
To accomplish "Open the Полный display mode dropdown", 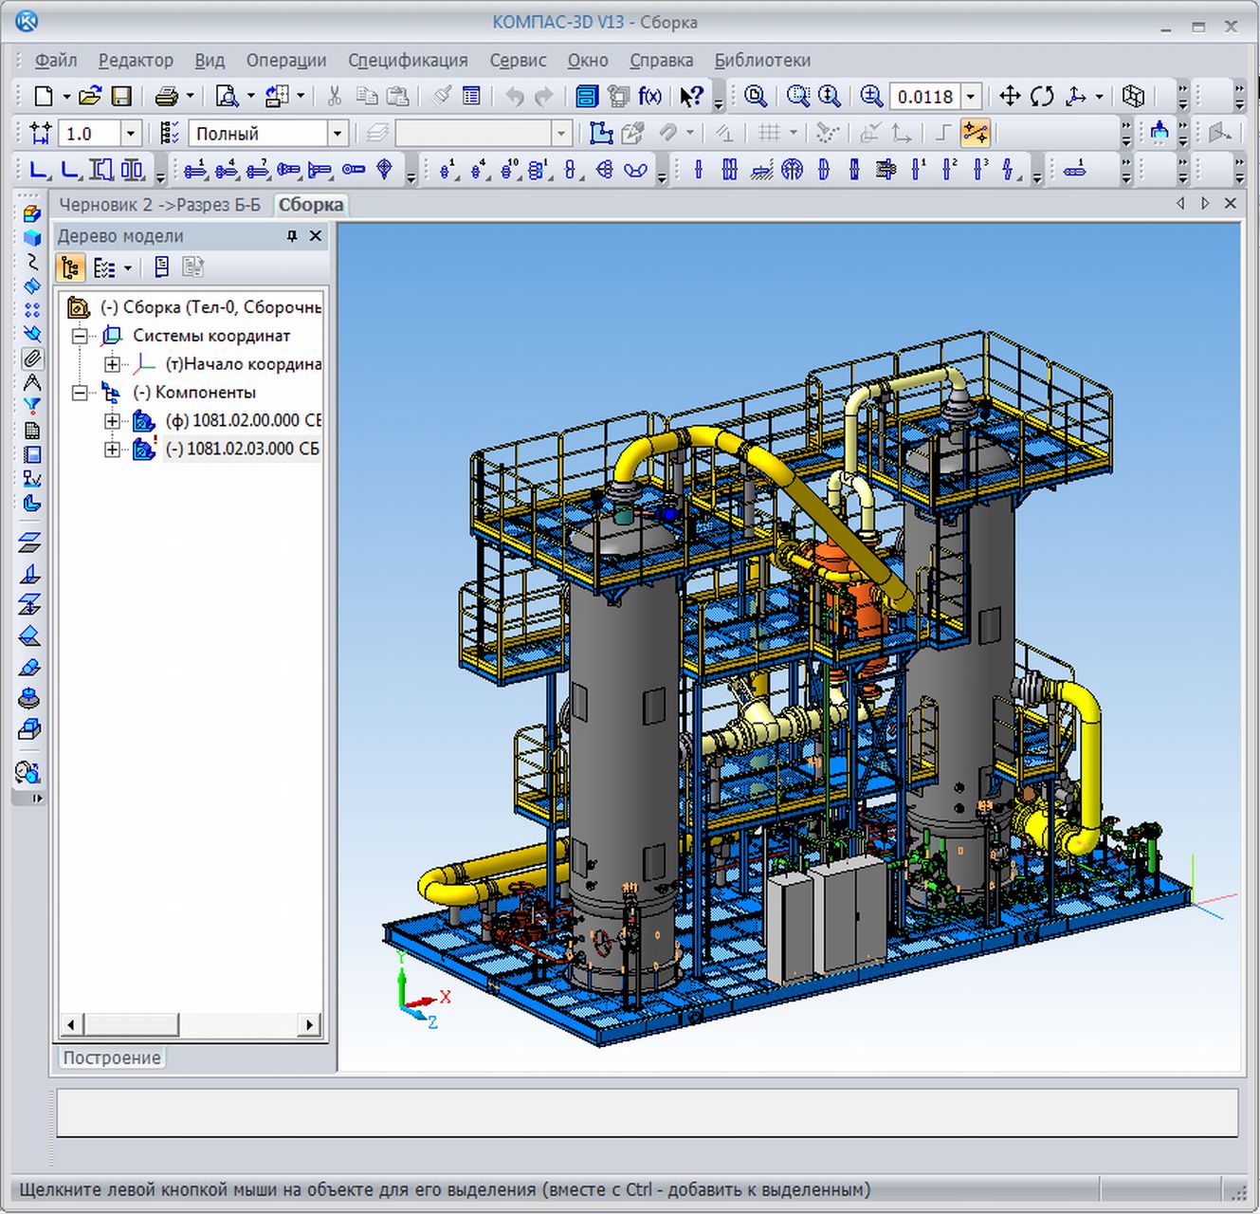I will click(337, 134).
